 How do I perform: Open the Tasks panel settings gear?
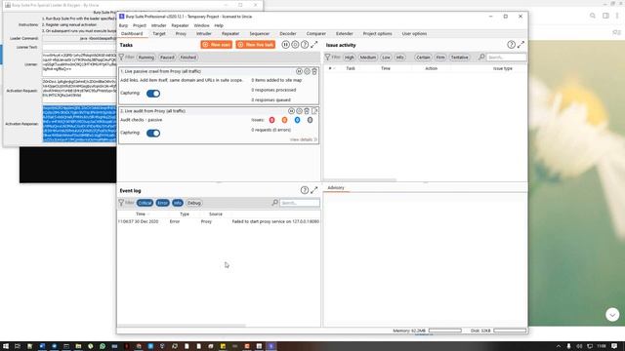point(295,45)
